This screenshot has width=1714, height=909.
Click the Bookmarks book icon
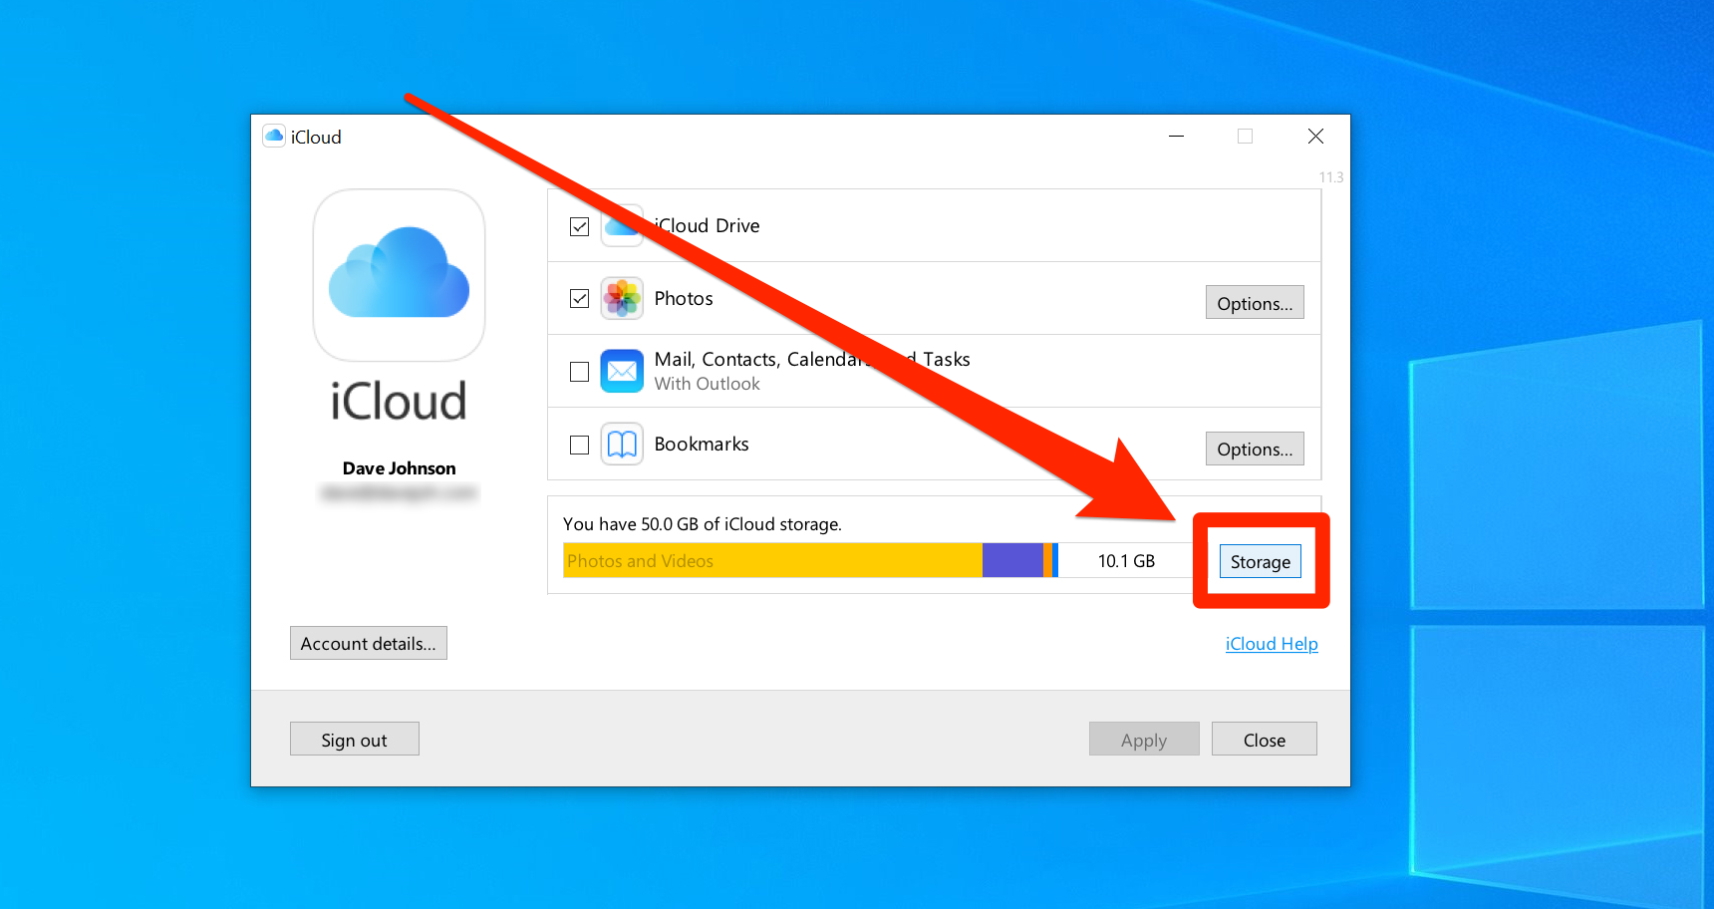pos(622,445)
